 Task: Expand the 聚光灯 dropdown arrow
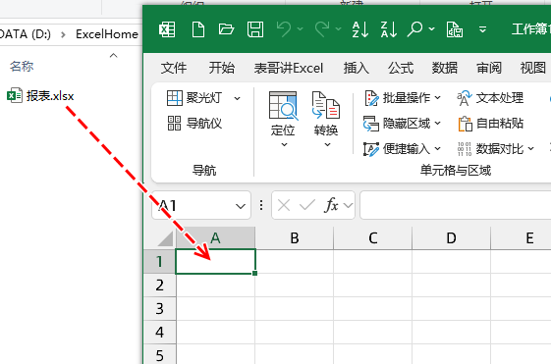point(238,99)
